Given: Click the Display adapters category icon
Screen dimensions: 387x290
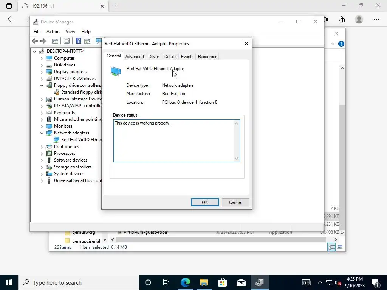Looking at the screenshot, I should [x=50, y=72].
